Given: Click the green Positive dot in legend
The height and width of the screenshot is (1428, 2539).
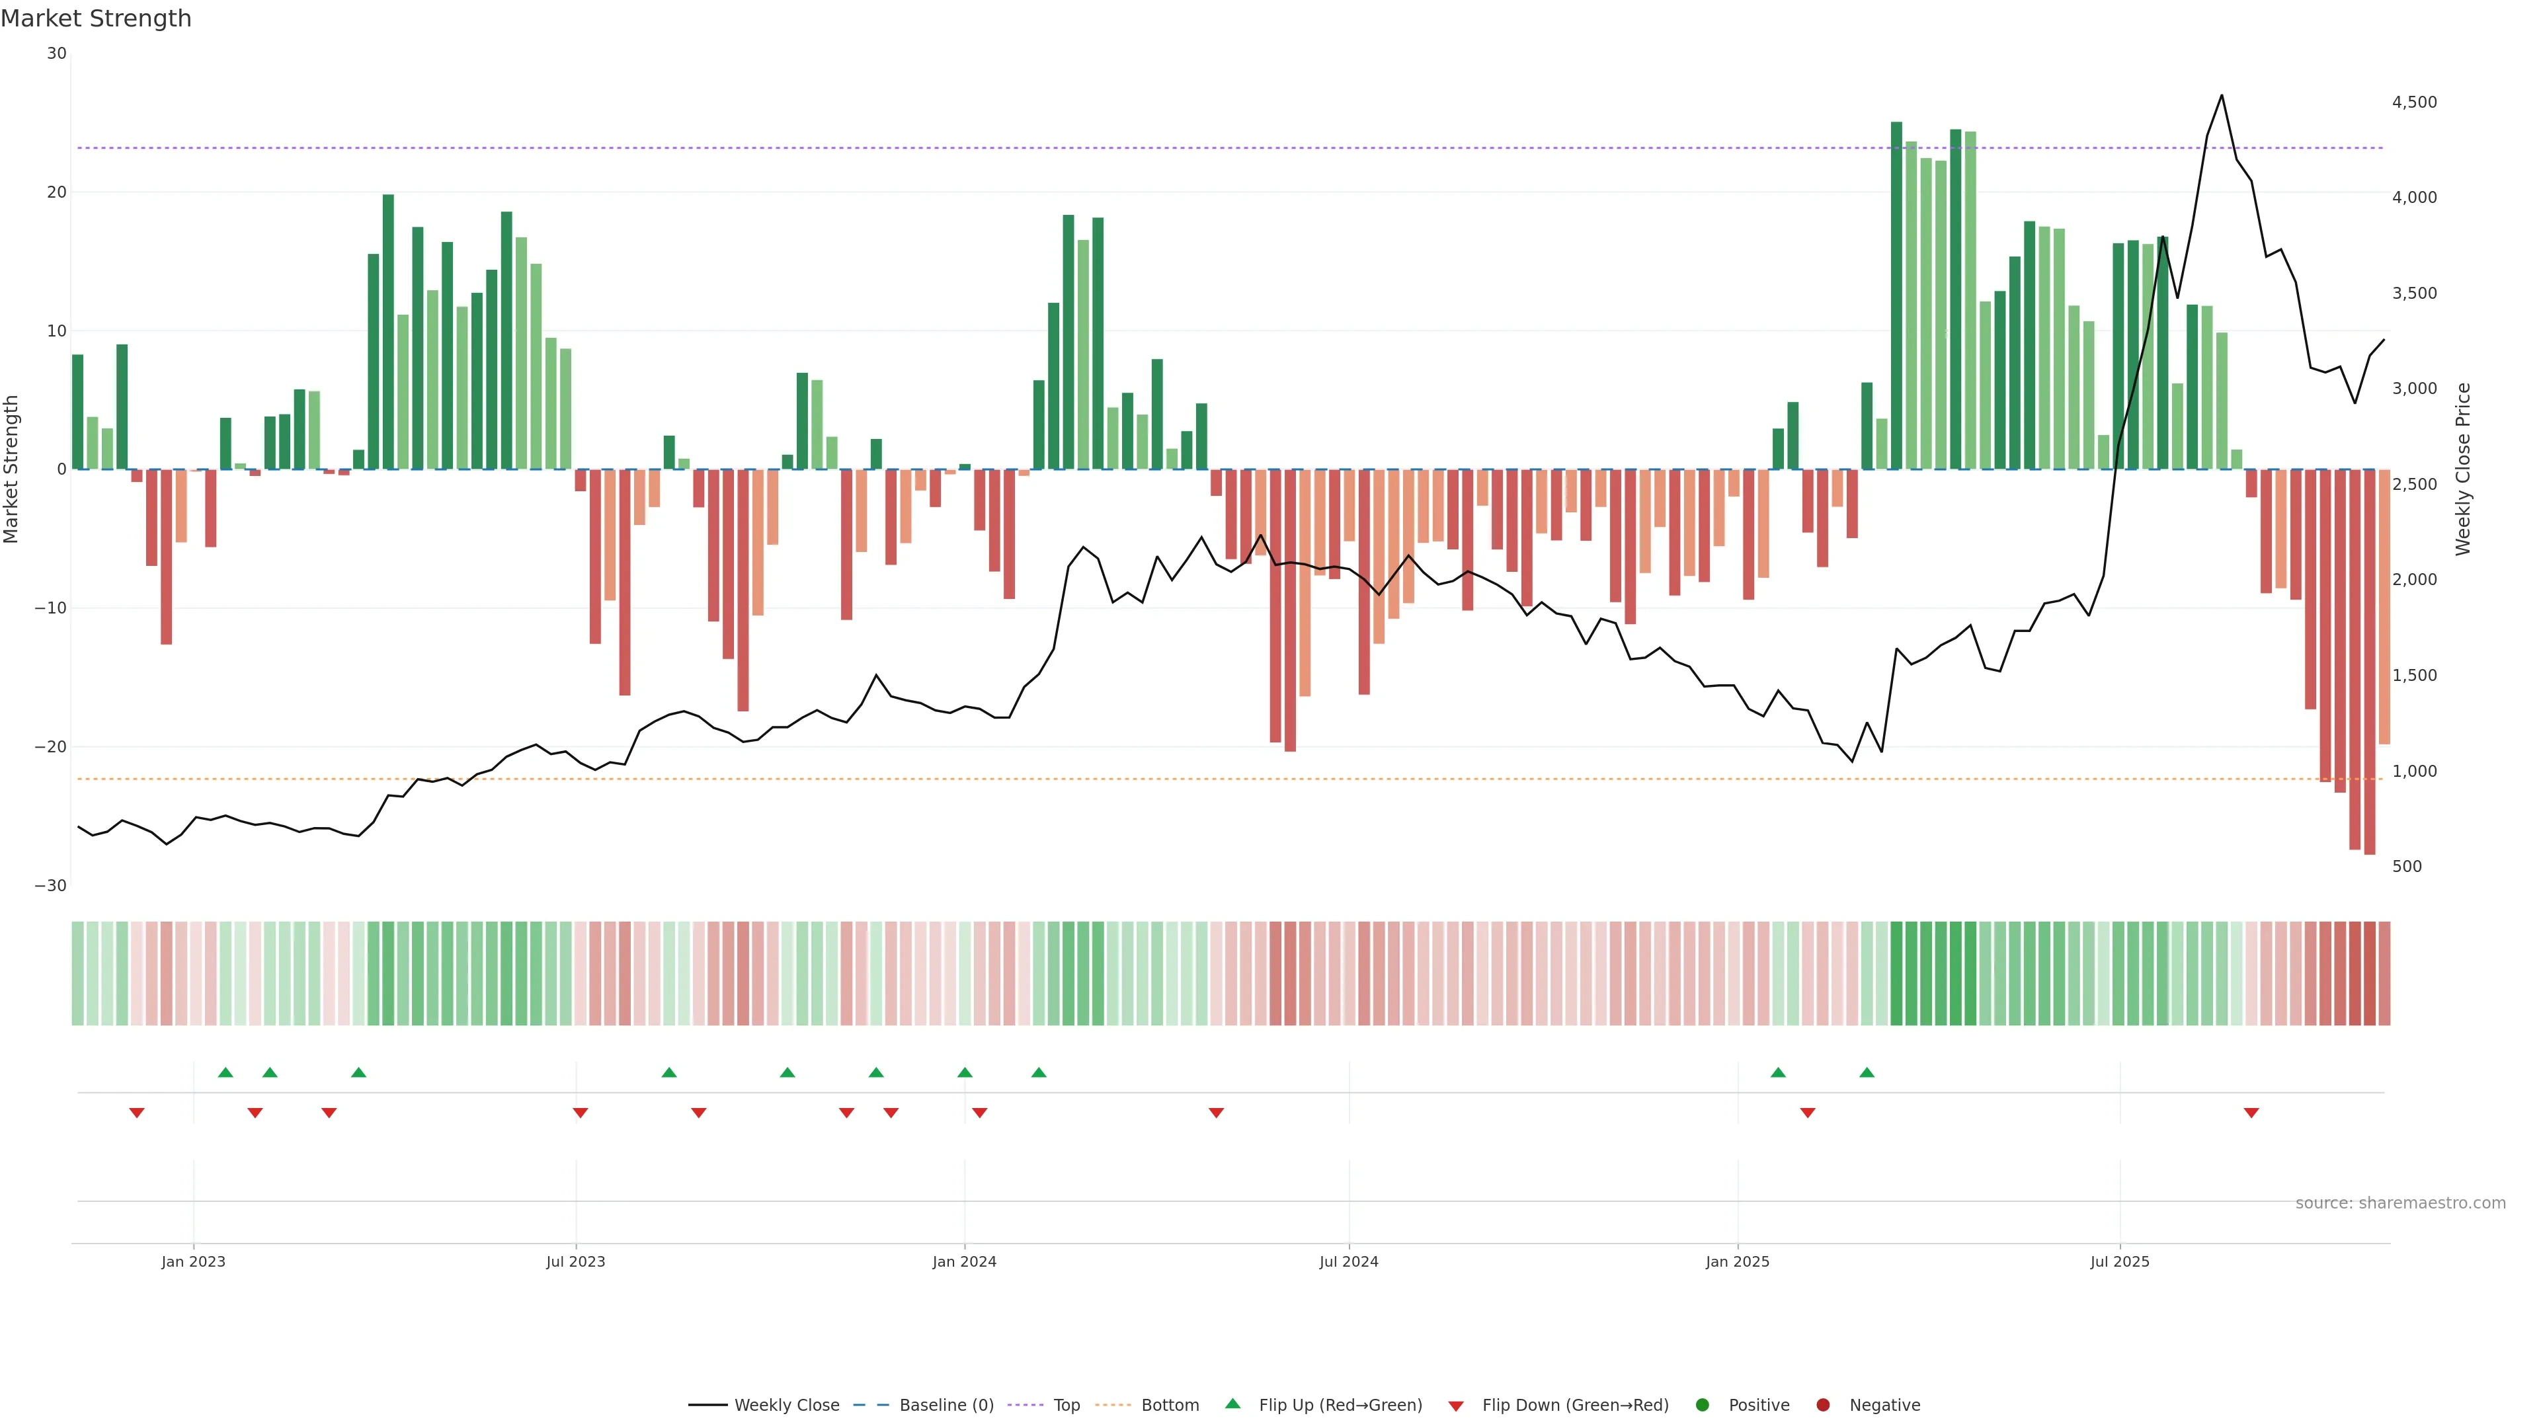Looking at the screenshot, I should coord(1702,1404).
